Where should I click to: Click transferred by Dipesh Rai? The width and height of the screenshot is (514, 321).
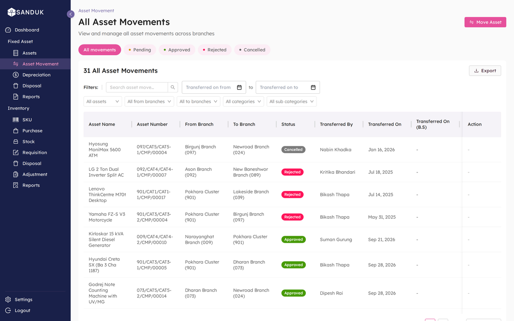[x=332, y=293]
